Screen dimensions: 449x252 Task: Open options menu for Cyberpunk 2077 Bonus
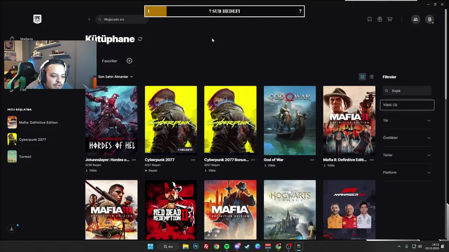(253, 160)
